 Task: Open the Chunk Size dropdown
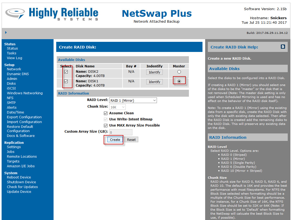coord(117,107)
